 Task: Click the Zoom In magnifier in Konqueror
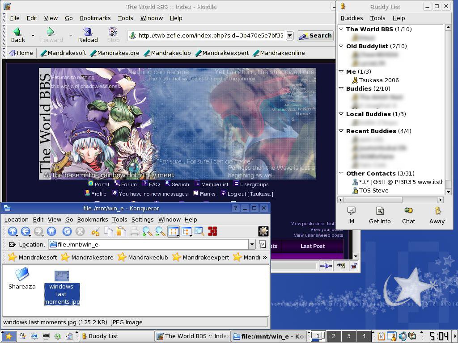coord(147,231)
